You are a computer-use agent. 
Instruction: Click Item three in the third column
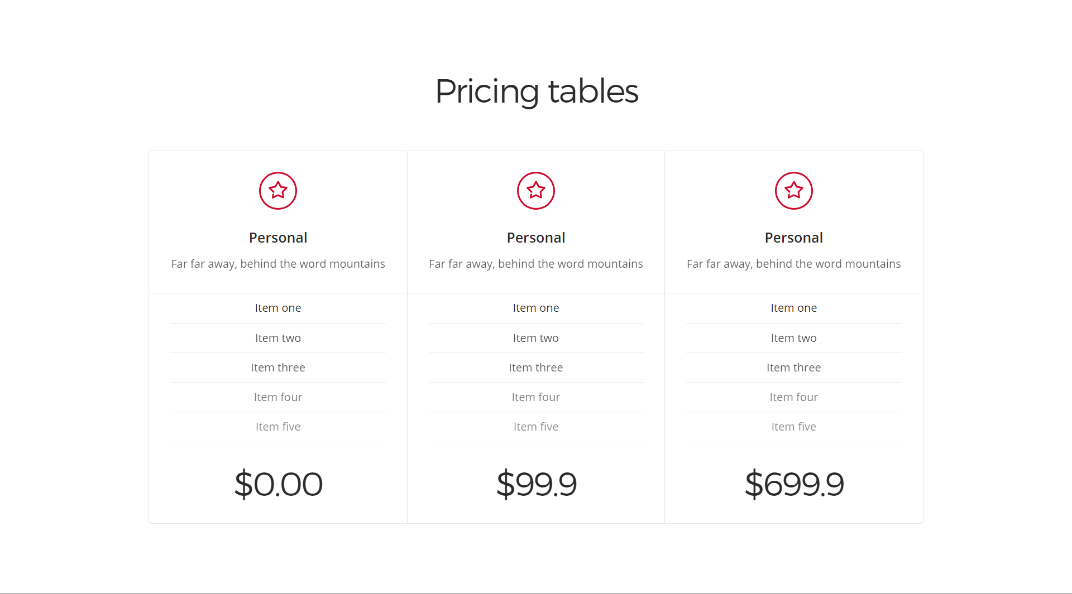[x=794, y=368]
